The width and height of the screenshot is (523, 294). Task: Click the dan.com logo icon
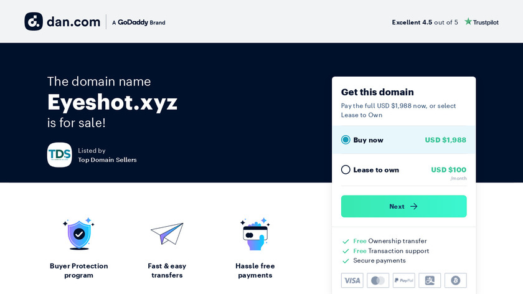(34, 22)
